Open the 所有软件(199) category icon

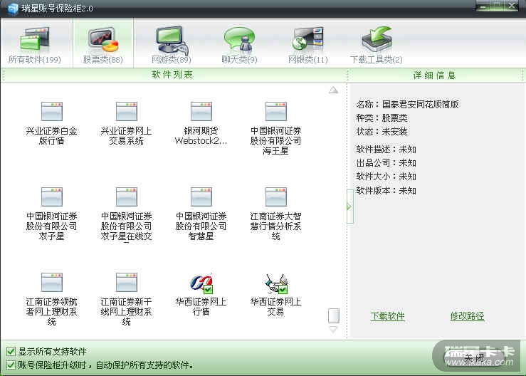[x=35, y=41]
